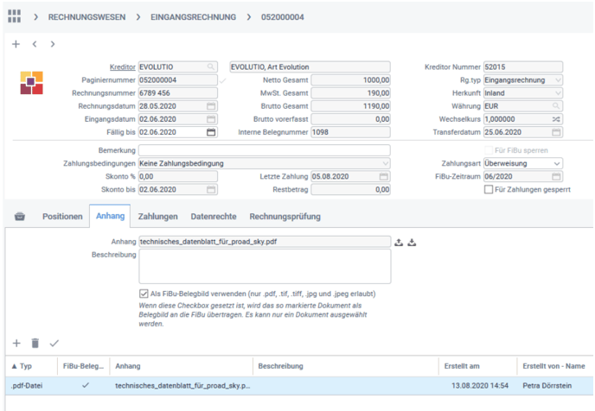Open calendar for Rechnungsdatum field

pyautogui.click(x=211, y=106)
